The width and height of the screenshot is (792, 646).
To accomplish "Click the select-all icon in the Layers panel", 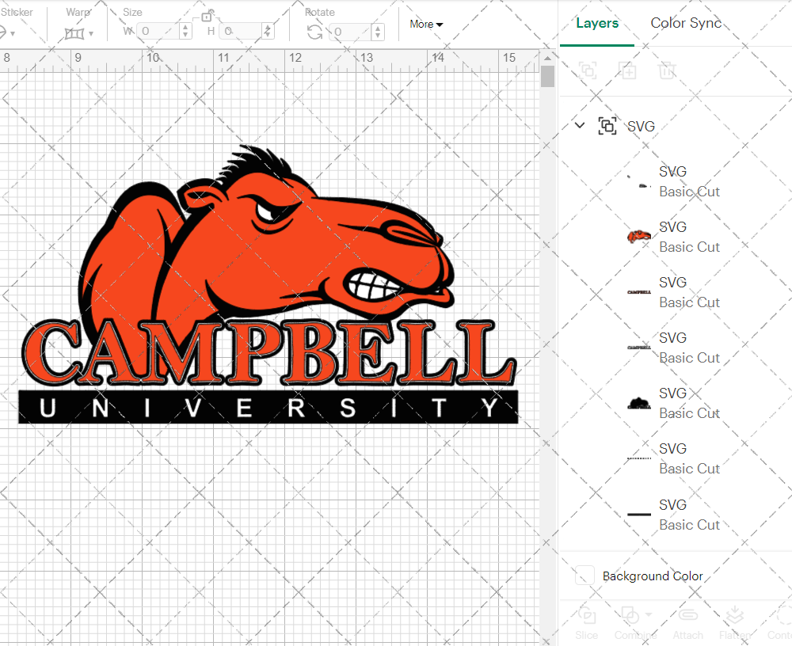I will point(588,70).
